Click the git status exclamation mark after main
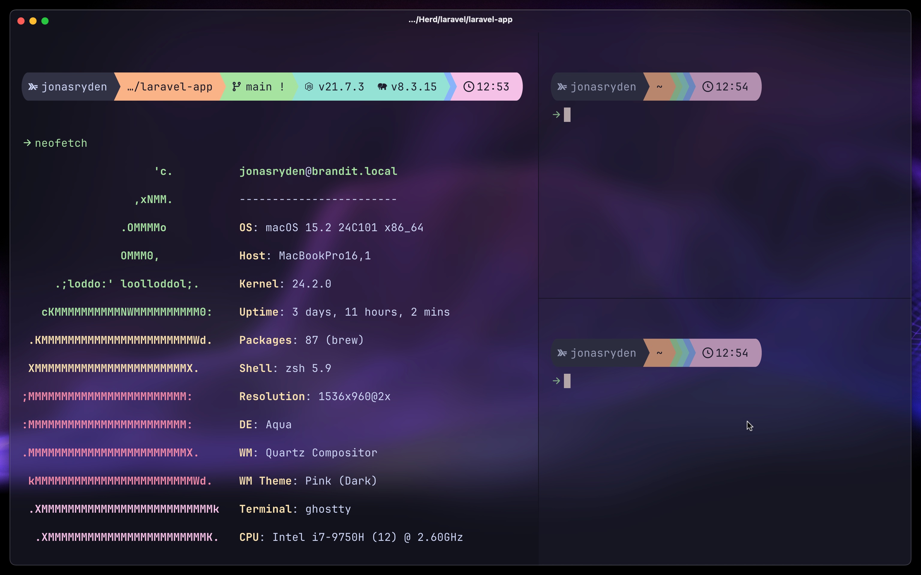 tap(282, 87)
